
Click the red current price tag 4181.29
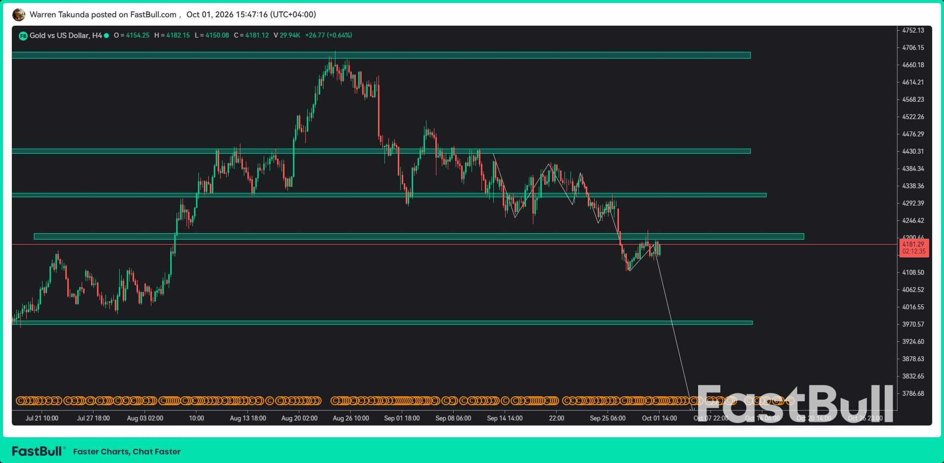pos(913,248)
